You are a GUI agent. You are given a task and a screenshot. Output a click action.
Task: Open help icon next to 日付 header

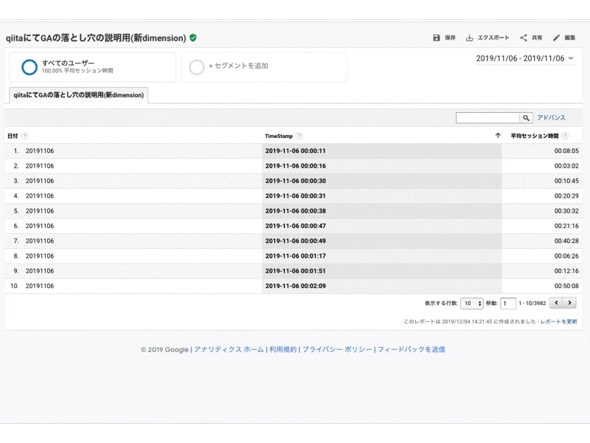24,136
